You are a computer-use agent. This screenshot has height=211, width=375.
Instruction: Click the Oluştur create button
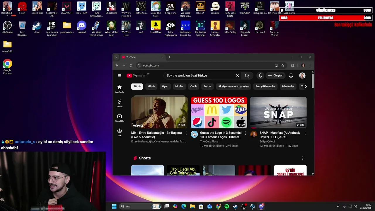coord(275,76)
